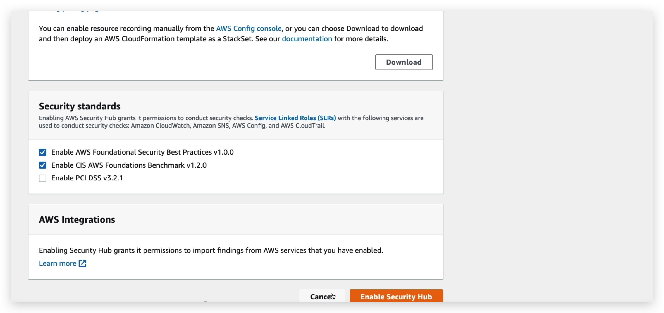Click the Cancel button
This screenshot has width=664, height=313.
(x=322, y=297)
